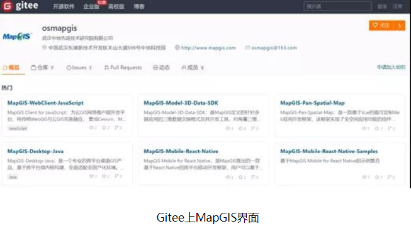Open MapGIS-WebClient-JavaScript repository
Viewport: 411px width, 226px height.
pos(45,103)
